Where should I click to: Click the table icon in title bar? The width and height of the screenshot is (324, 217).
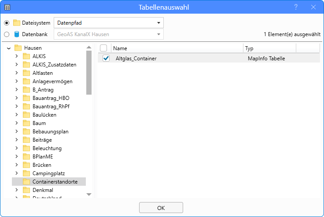[7, 7]
